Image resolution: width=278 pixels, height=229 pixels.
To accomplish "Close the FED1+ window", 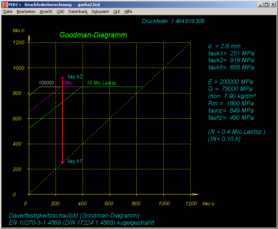I will (x=273, y=5).
